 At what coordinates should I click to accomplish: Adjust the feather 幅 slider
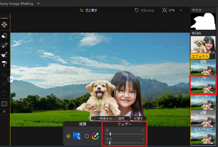click(110, 134)
